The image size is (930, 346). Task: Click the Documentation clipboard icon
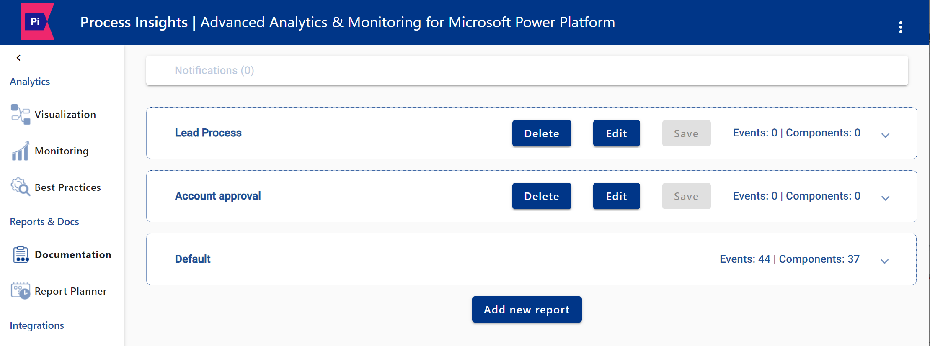(21, 254)
